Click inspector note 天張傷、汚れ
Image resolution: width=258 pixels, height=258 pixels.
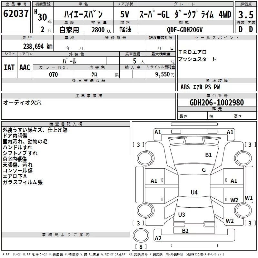18,165
